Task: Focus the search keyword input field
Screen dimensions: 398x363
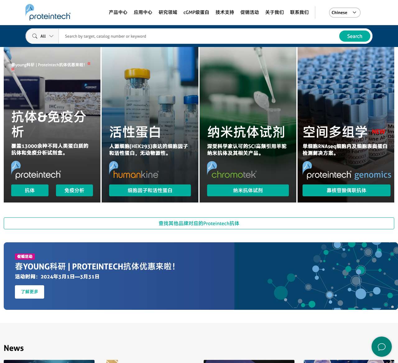Action: (x=198, y=36)
